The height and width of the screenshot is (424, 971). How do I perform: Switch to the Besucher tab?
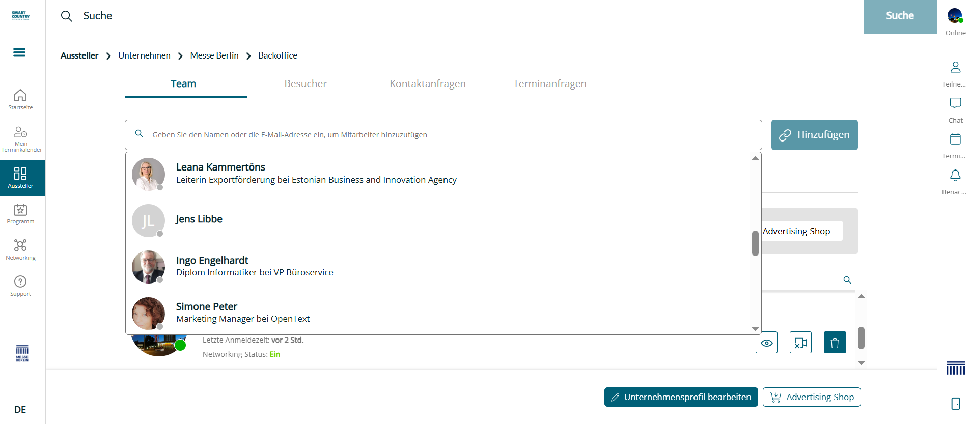(x=306, y=84)
